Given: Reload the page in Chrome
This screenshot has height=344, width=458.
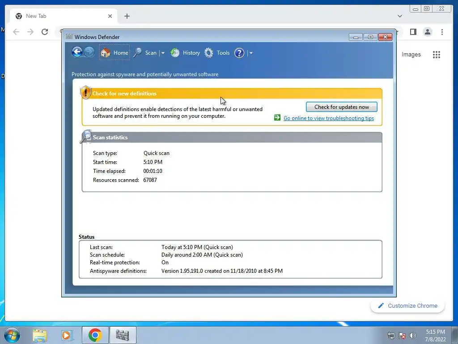Looking at the screenshot, I should pos(45,32).
